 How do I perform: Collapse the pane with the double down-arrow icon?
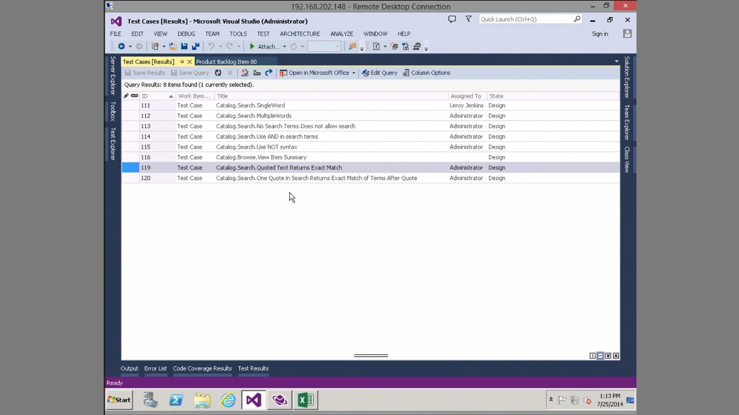[x=608, y=356]
